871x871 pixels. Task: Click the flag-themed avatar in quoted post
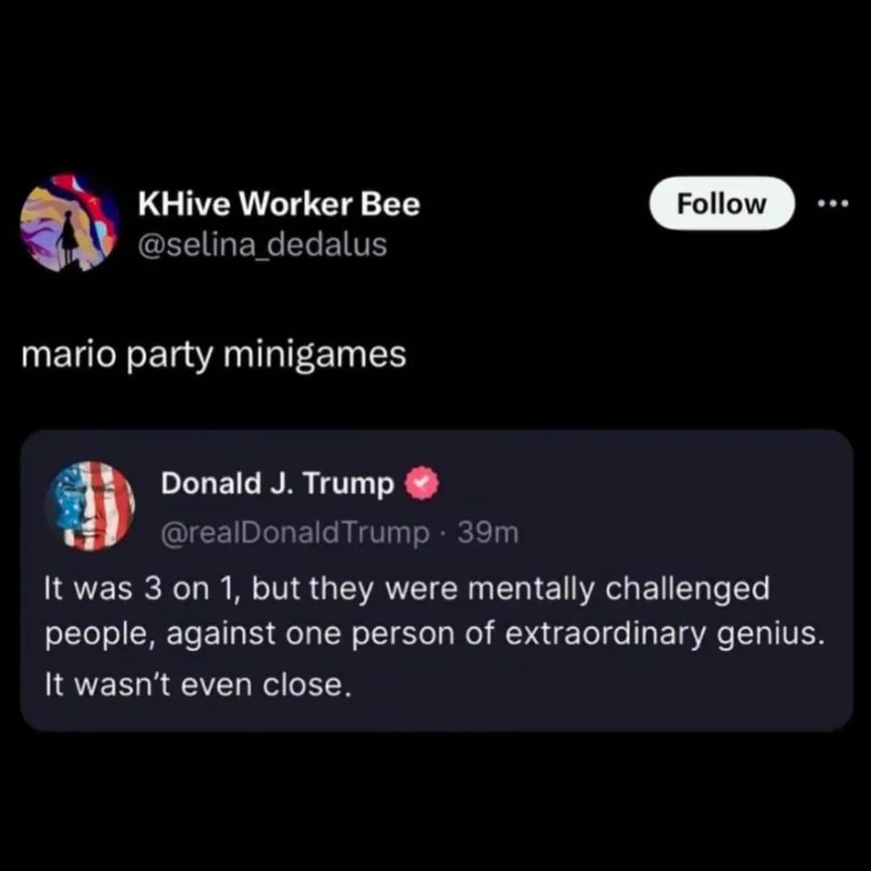tap(90, 506)
